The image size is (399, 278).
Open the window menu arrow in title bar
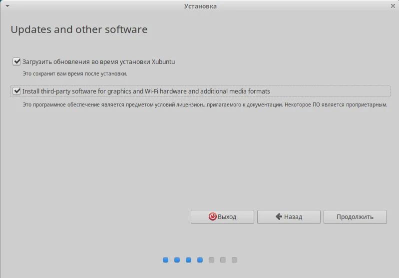pos(7,6)
